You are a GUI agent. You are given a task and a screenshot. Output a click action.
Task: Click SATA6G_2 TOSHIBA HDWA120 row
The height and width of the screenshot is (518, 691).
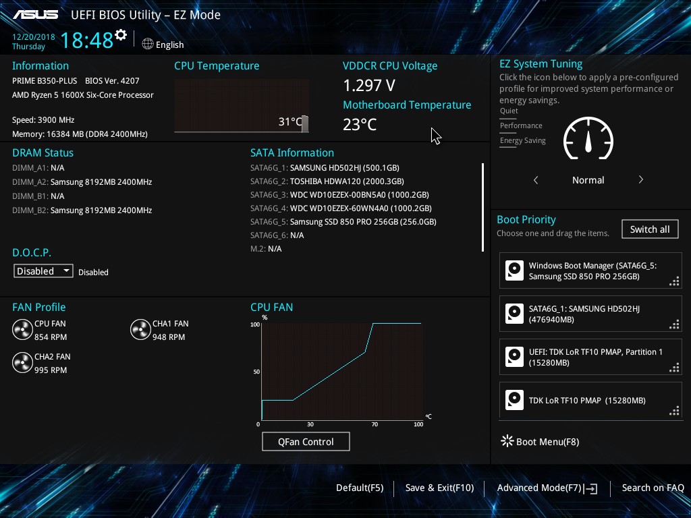click(327, 181)
